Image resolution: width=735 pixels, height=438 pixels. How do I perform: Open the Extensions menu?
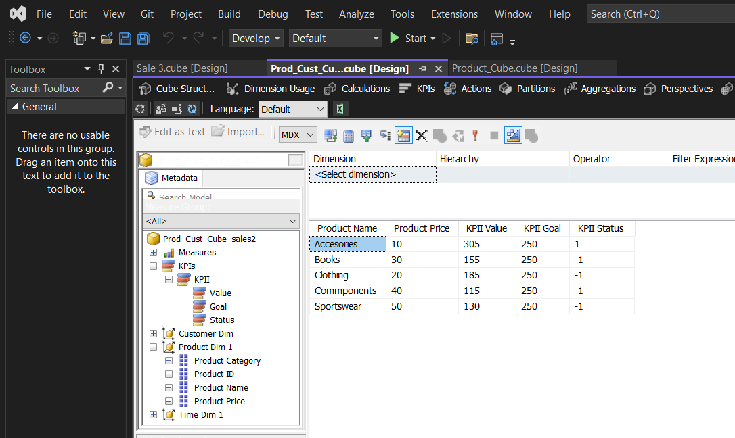pos(454,14)
